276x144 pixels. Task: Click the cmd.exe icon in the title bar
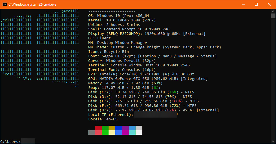(5, 4)
